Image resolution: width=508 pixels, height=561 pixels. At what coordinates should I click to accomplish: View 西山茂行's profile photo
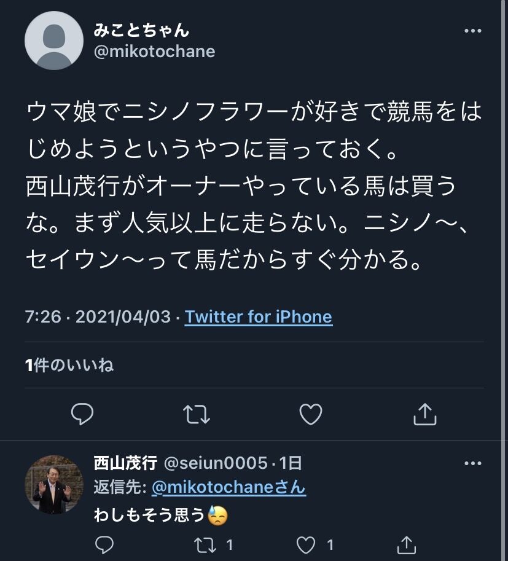pos(53,485)
